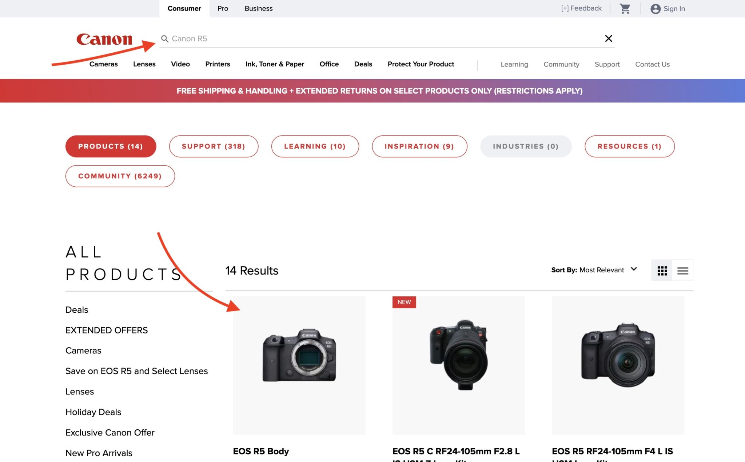The height and width of the screenshot is (462, 745).
Task: Switch to the Business tab
Action: [x=258, y=8]
